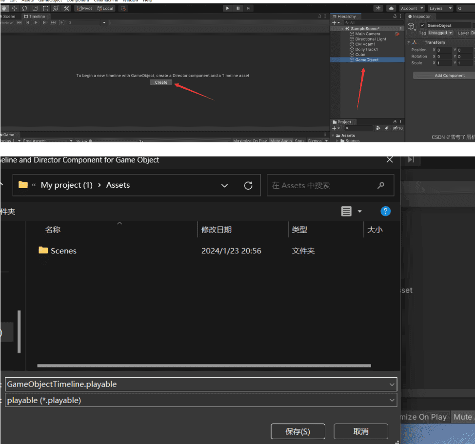Toggle Local/Global handle rotation
The width and height of the screenshot is (475, 444).
coord(105,8)
